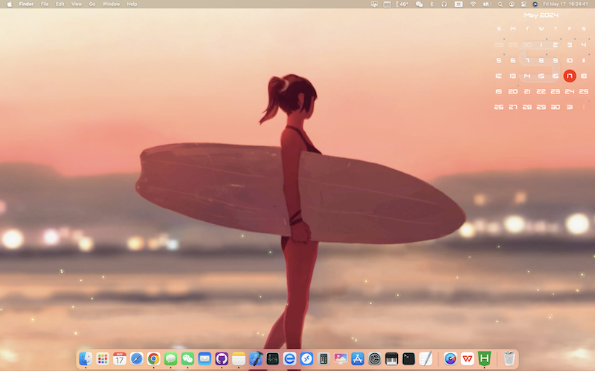Open the Messages app in the Dock

pos(171,358)
